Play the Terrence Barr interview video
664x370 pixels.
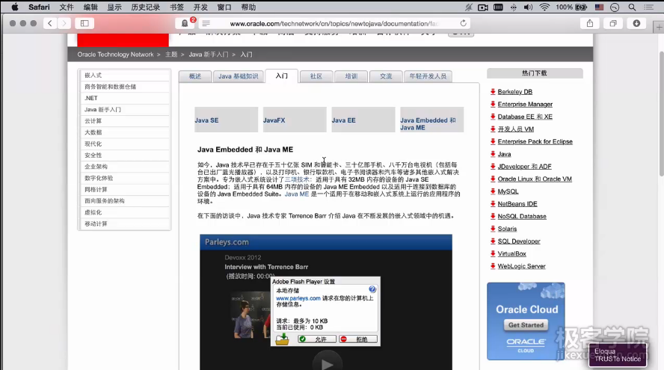(327, 363)
